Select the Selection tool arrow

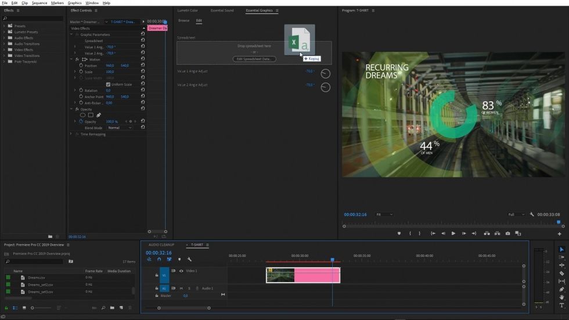tap(561, 249)
